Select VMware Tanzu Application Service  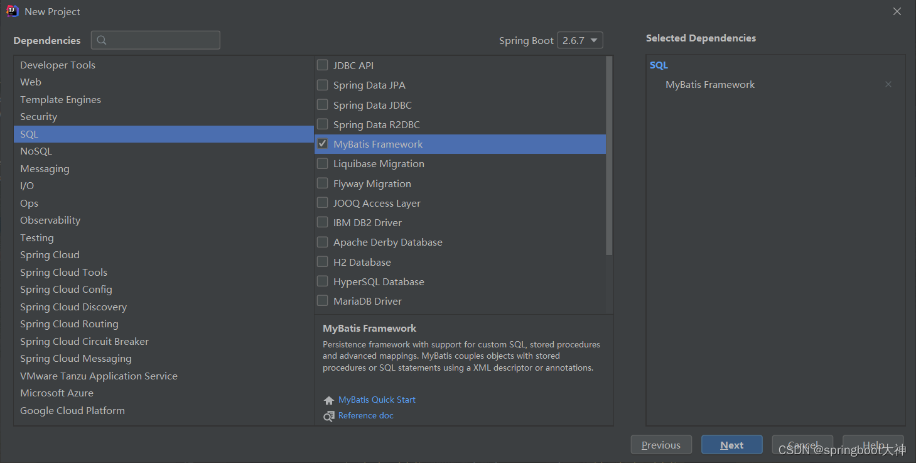pos(163,376)
